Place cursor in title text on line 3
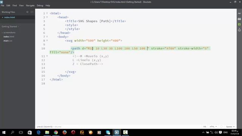The image size is (242, 136). click(95, 21)
